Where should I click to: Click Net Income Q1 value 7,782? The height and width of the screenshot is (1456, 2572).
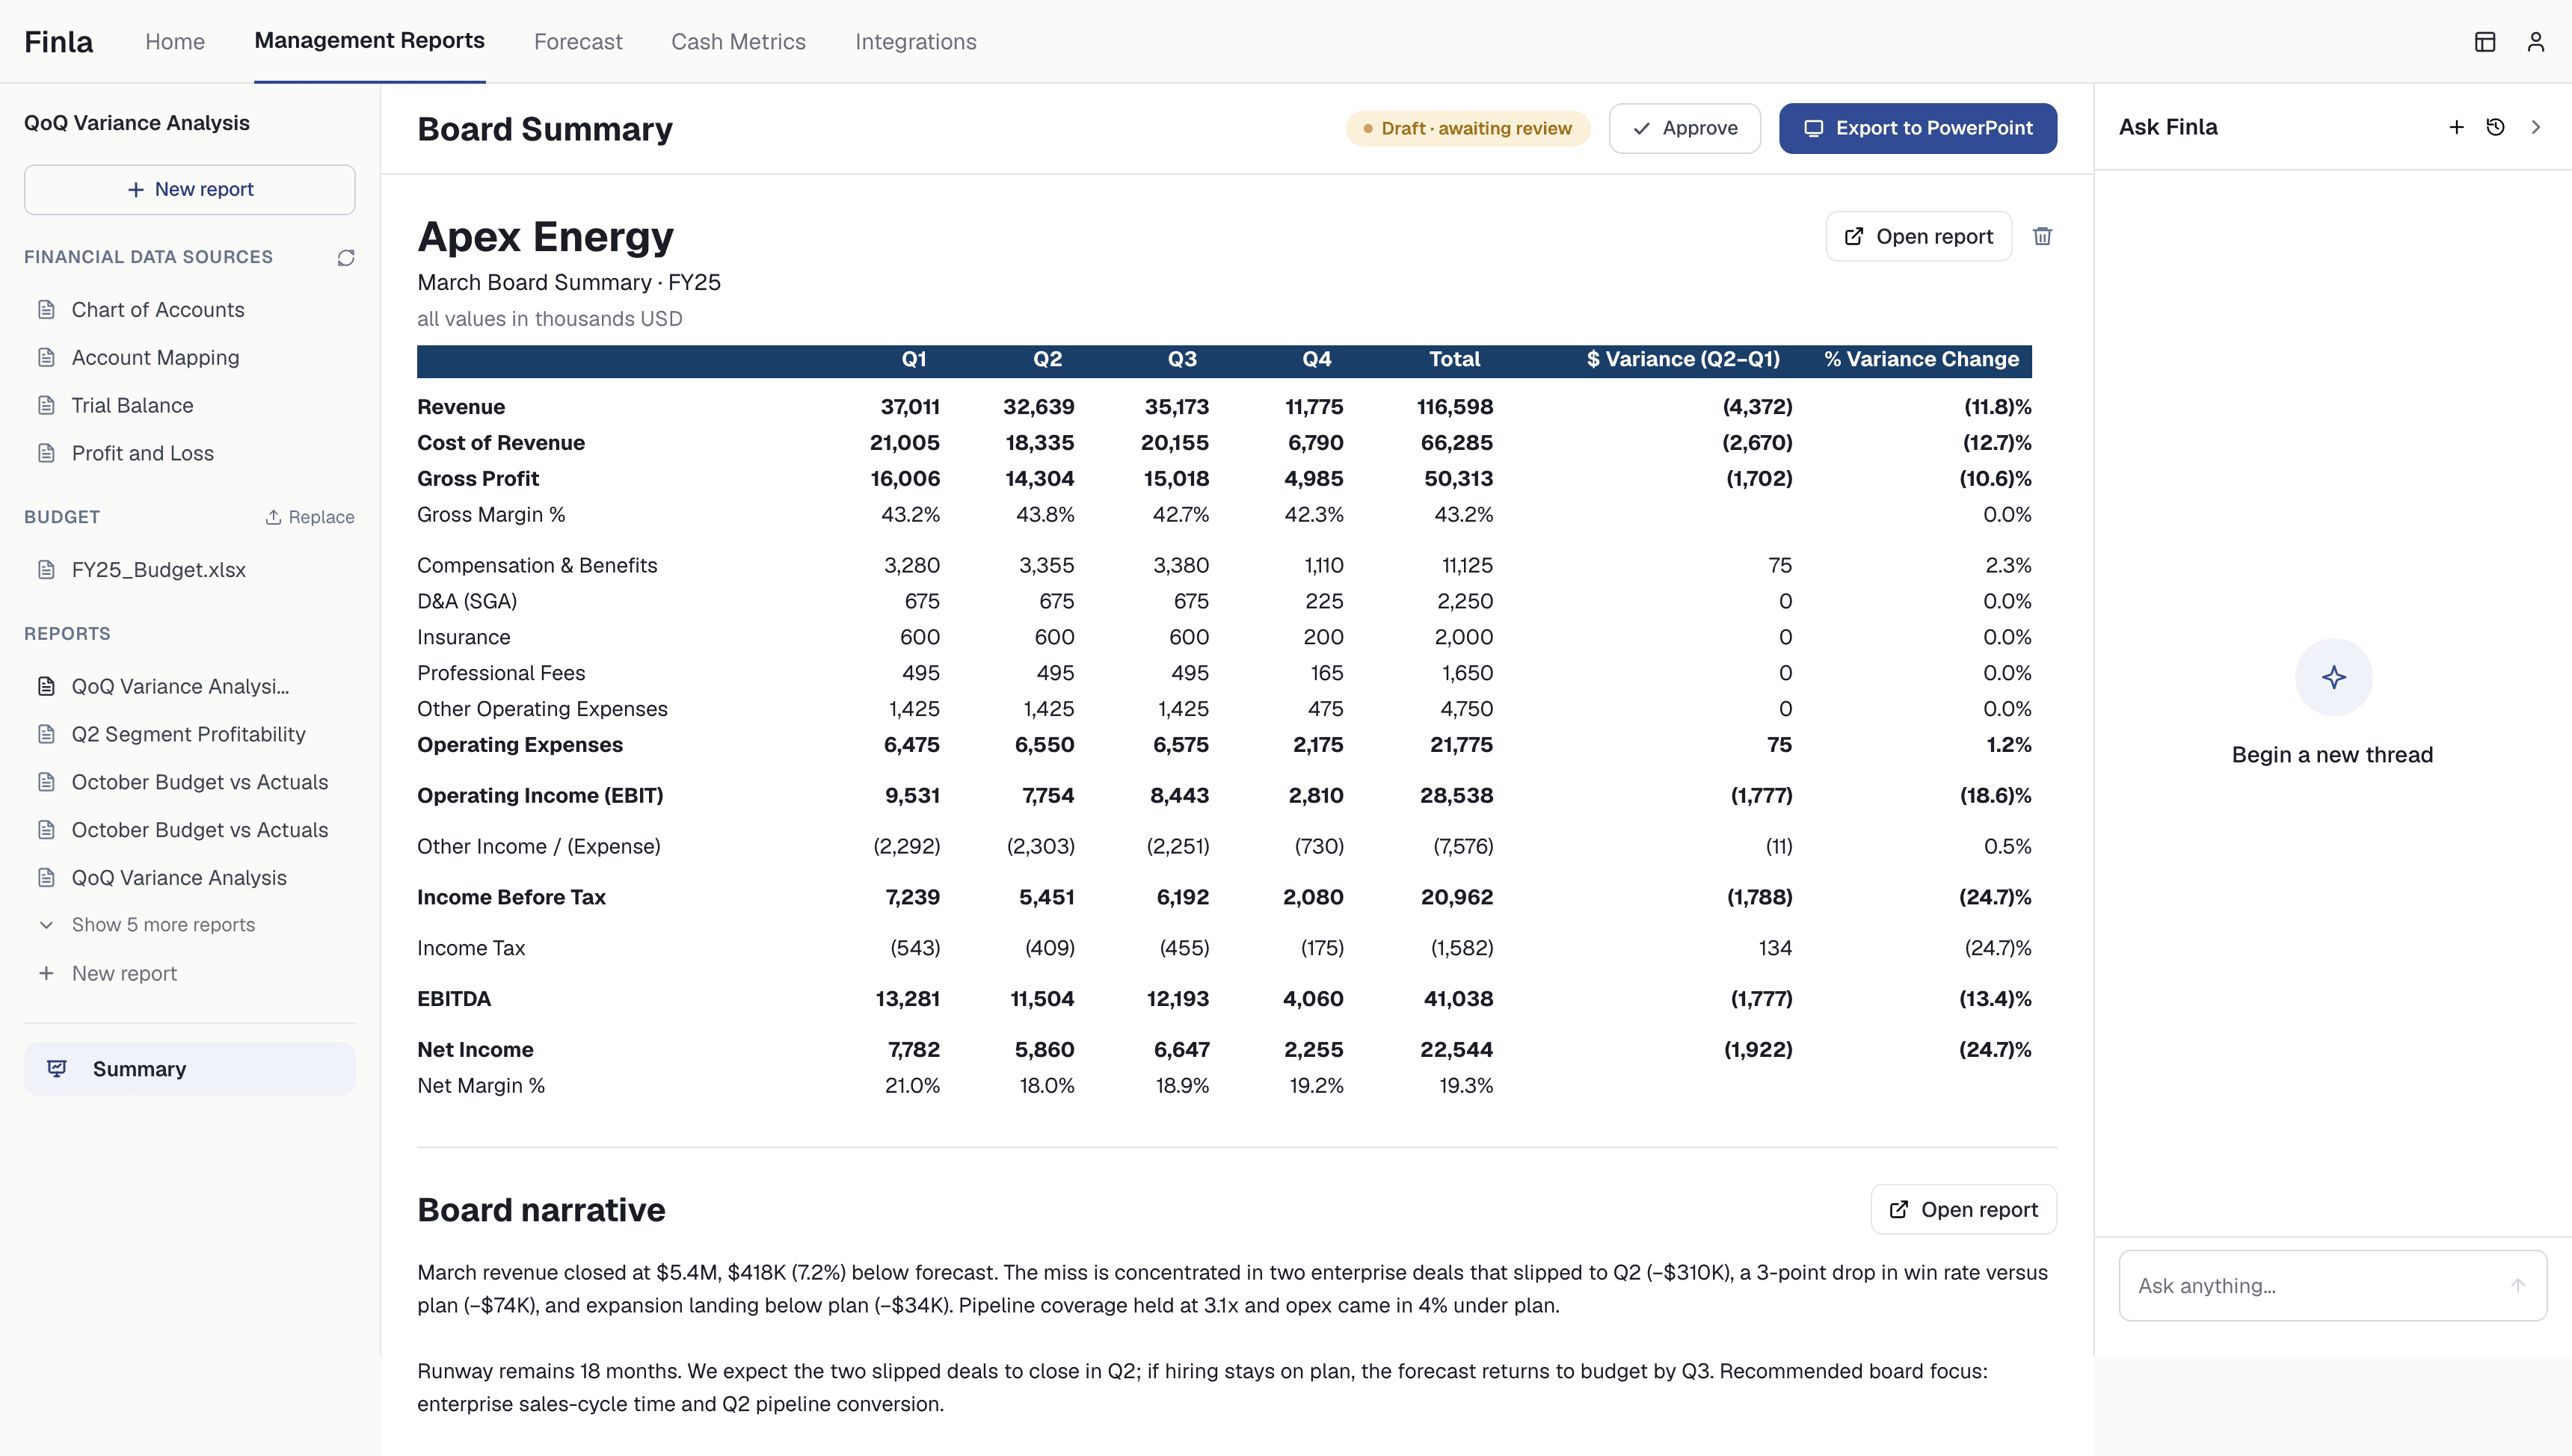[x=914, y=1050]
